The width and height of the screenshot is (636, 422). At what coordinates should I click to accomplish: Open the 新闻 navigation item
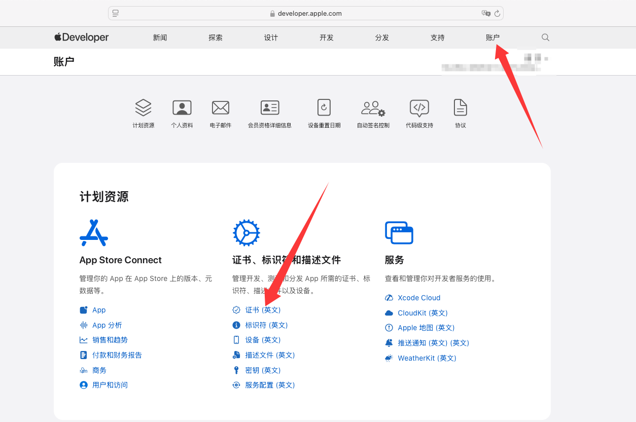point(160,38)
